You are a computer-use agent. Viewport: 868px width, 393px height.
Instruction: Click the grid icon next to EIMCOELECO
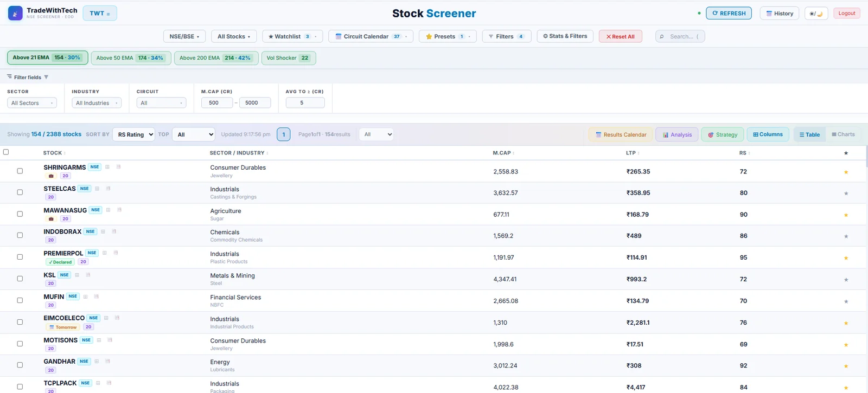[106, 318]
